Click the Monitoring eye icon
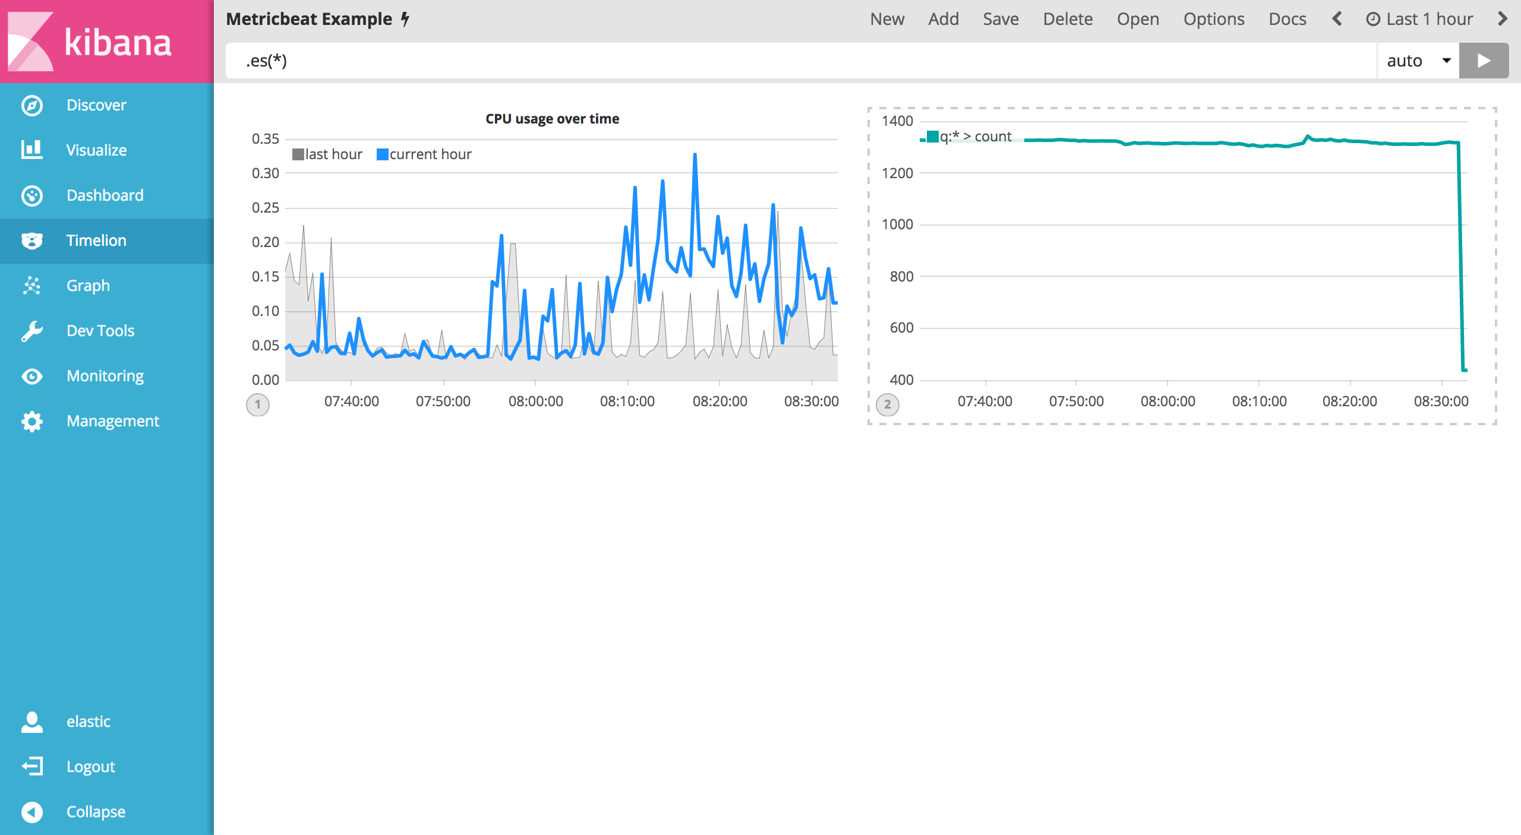Viewport: 1521px width, 835px height. tap(32, 376)
